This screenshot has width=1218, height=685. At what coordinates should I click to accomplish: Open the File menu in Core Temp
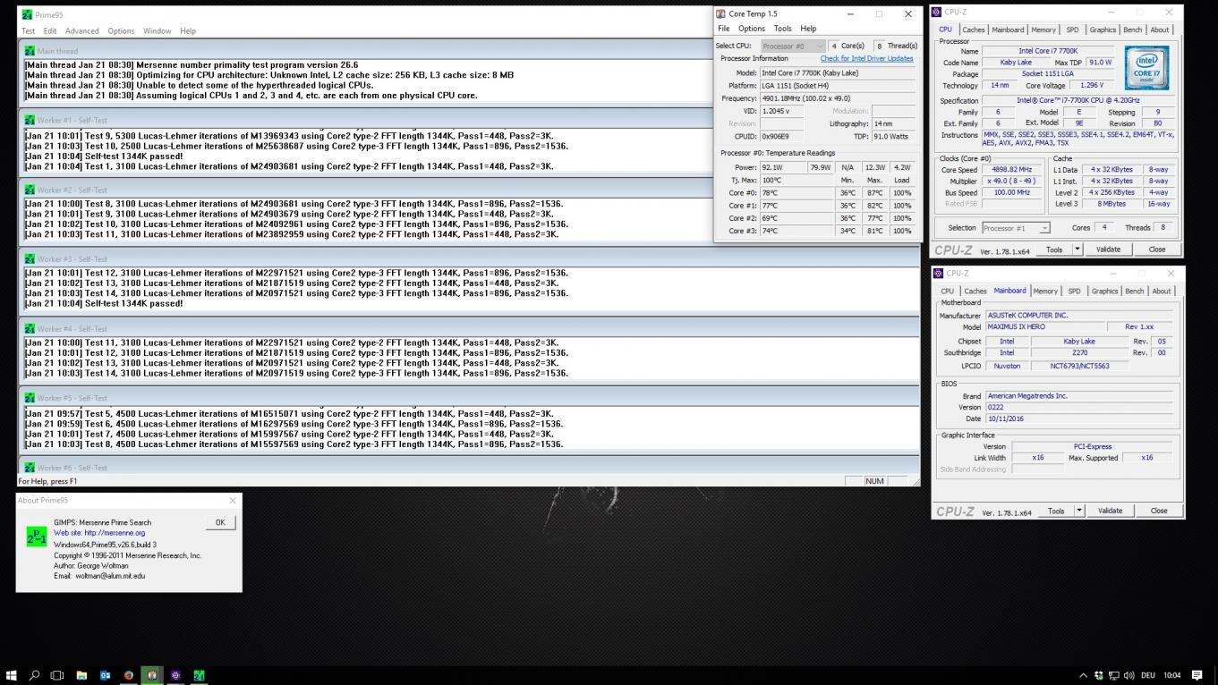(724, 29)
